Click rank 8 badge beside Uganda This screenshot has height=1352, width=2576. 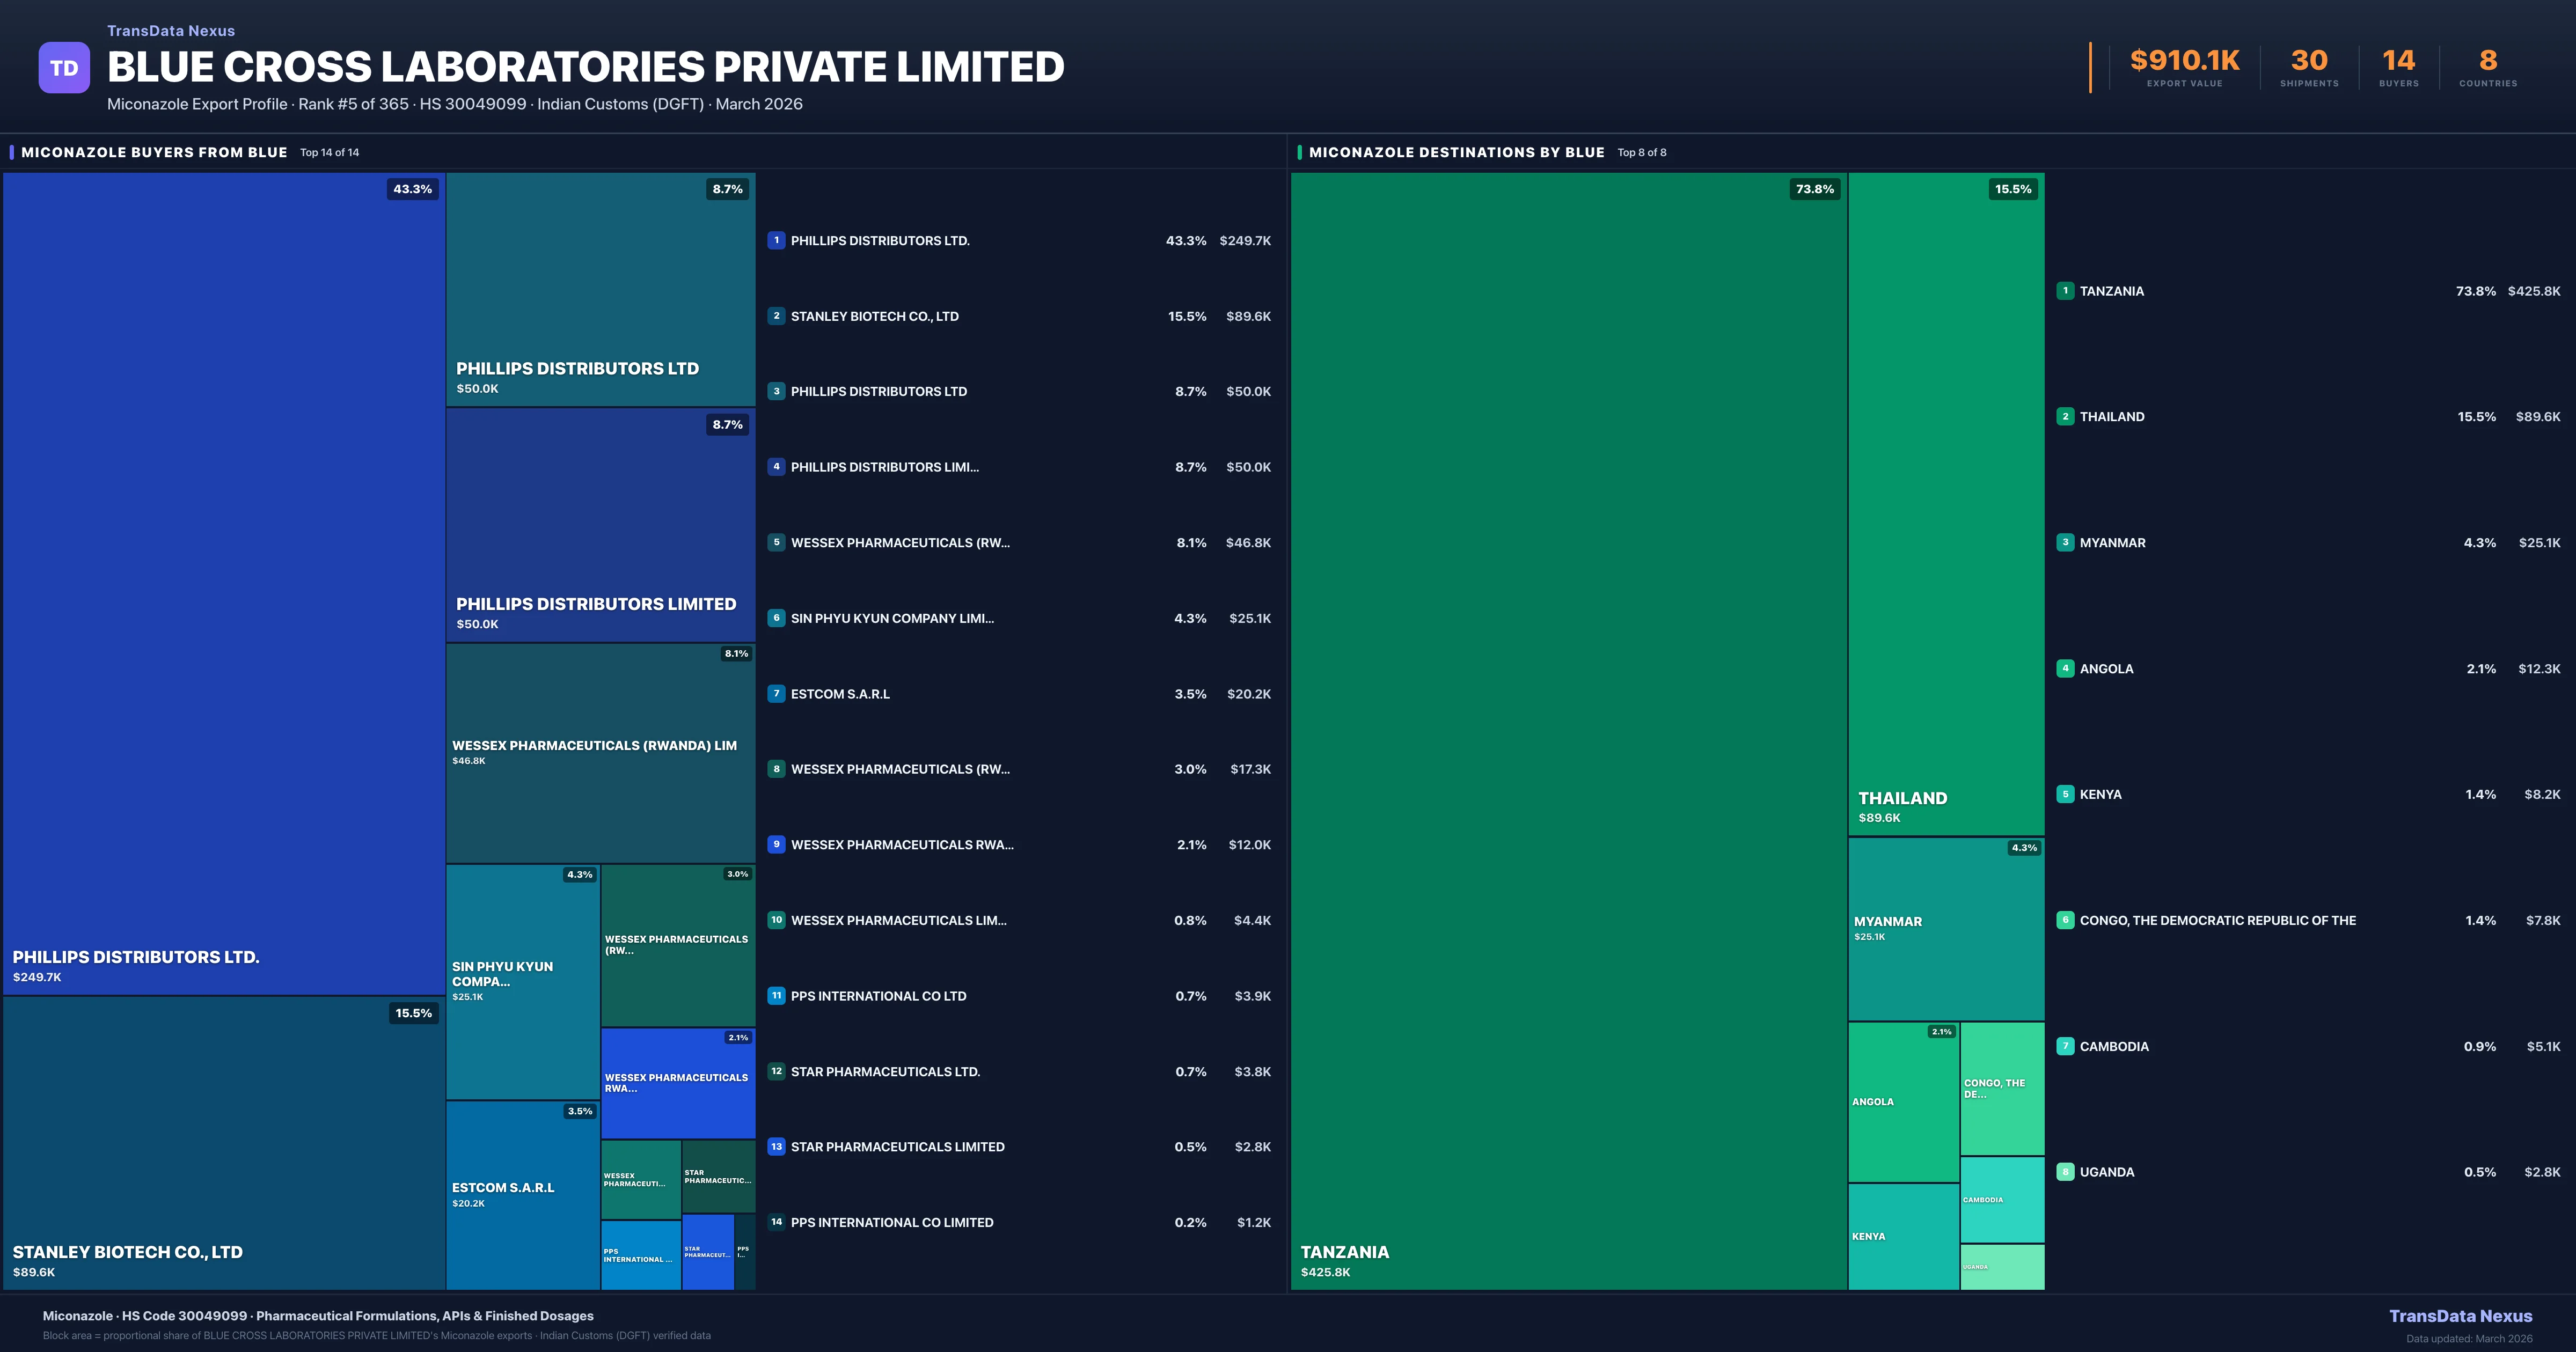pyautogui.click(x=2065, y=1172)
